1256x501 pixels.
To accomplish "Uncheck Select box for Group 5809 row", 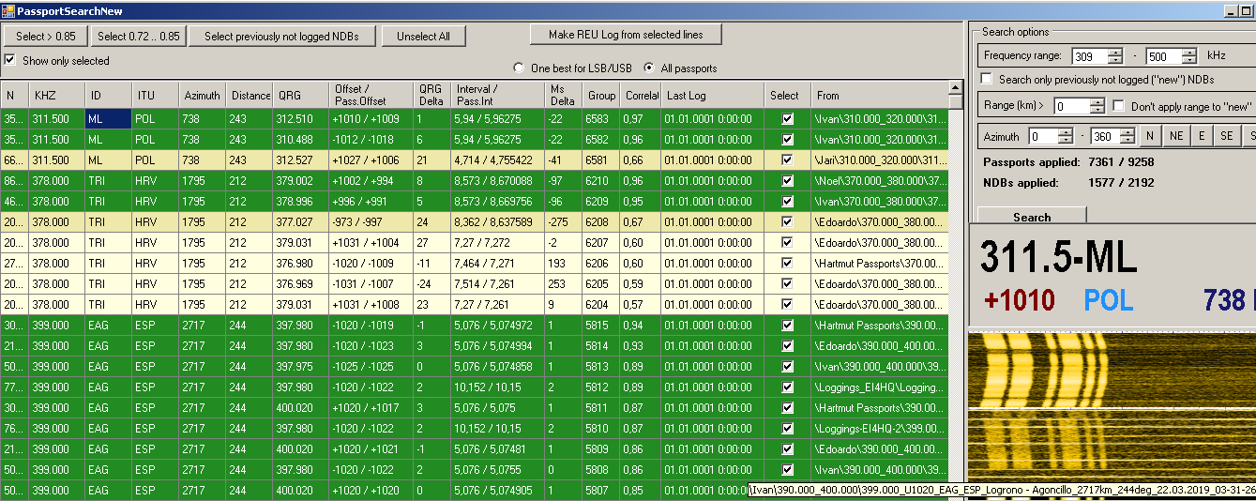I will 788,448.
